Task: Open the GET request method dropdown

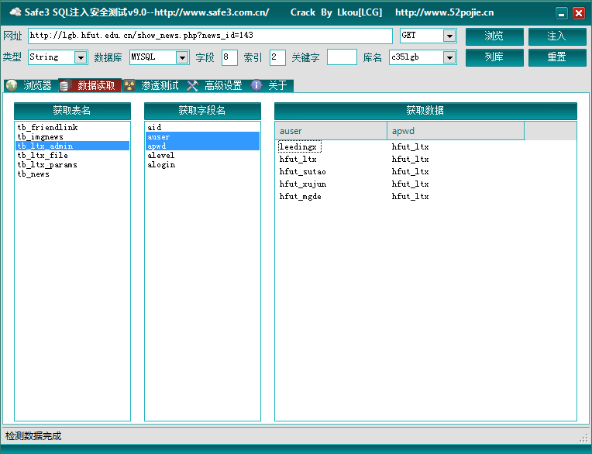Action: tap(449, 36)
